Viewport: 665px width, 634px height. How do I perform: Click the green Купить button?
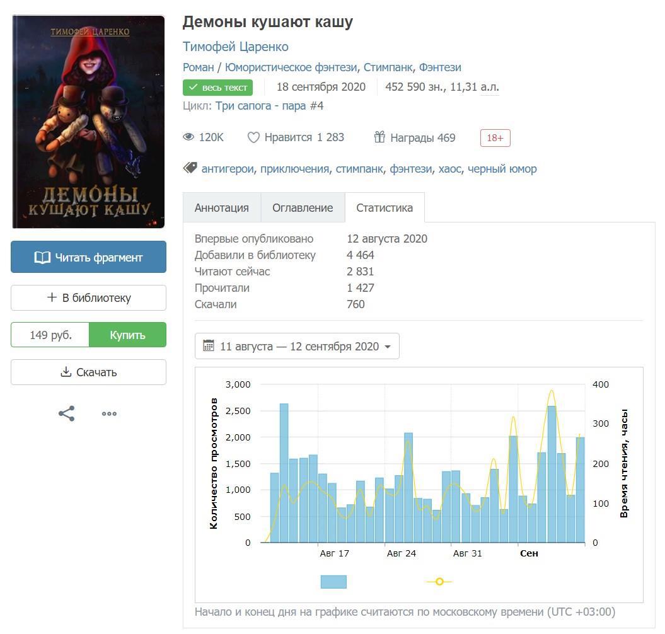[127, 335]
